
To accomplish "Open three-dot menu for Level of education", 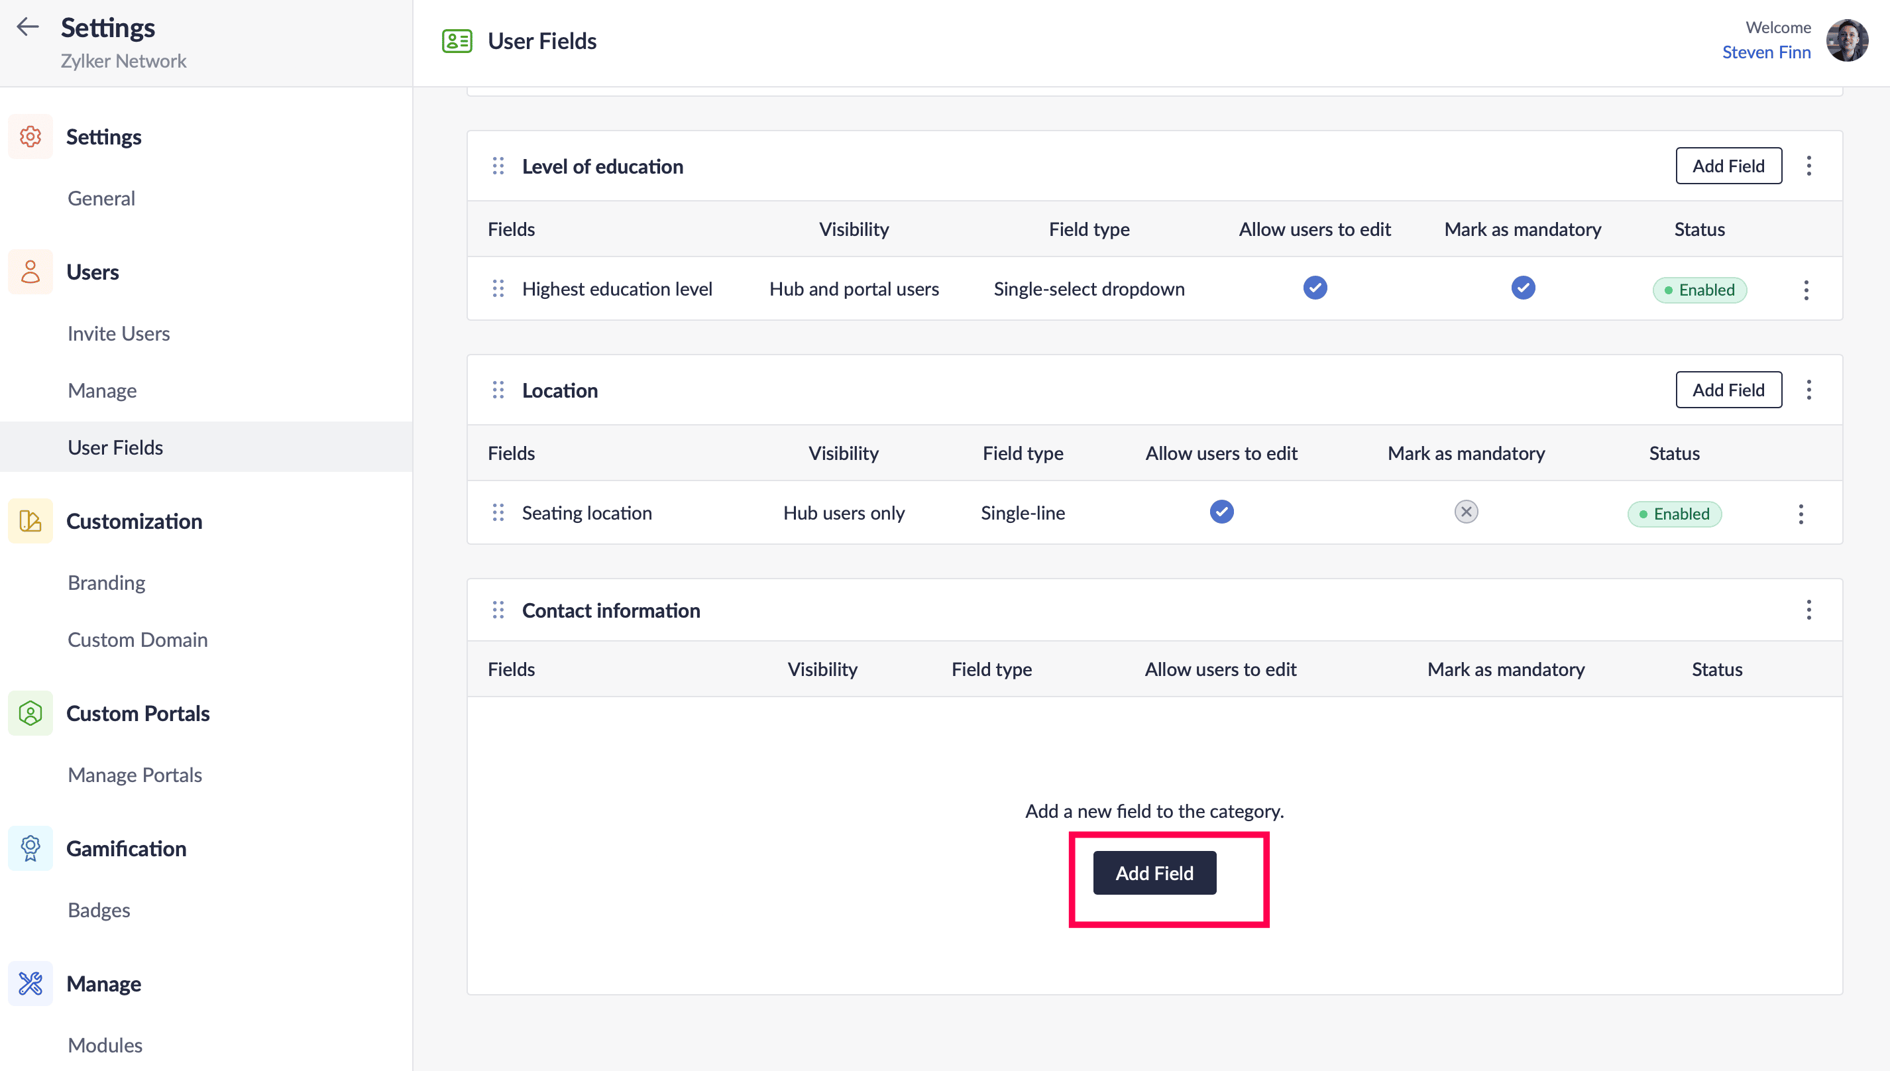I will 1808,166.
